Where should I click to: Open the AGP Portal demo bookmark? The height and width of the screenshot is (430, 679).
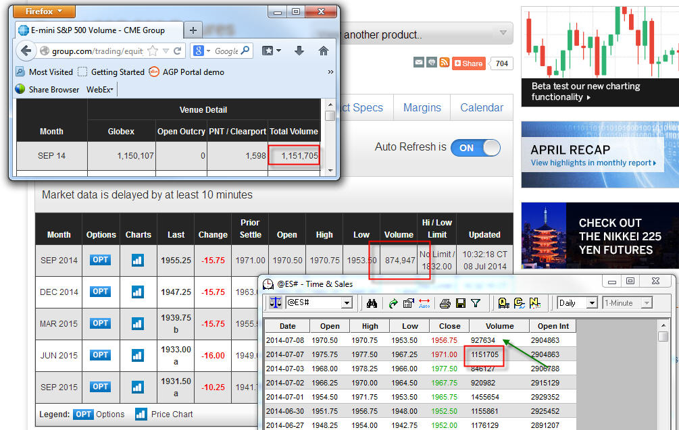click(186, 72)
